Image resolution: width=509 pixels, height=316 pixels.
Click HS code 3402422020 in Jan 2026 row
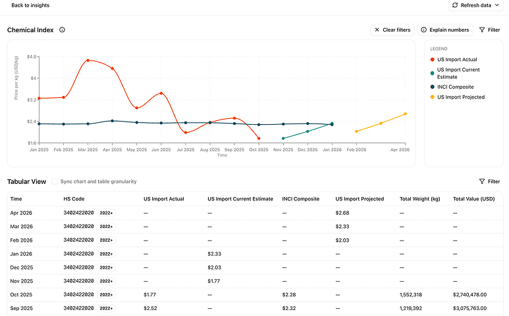[x=78, y=254]
